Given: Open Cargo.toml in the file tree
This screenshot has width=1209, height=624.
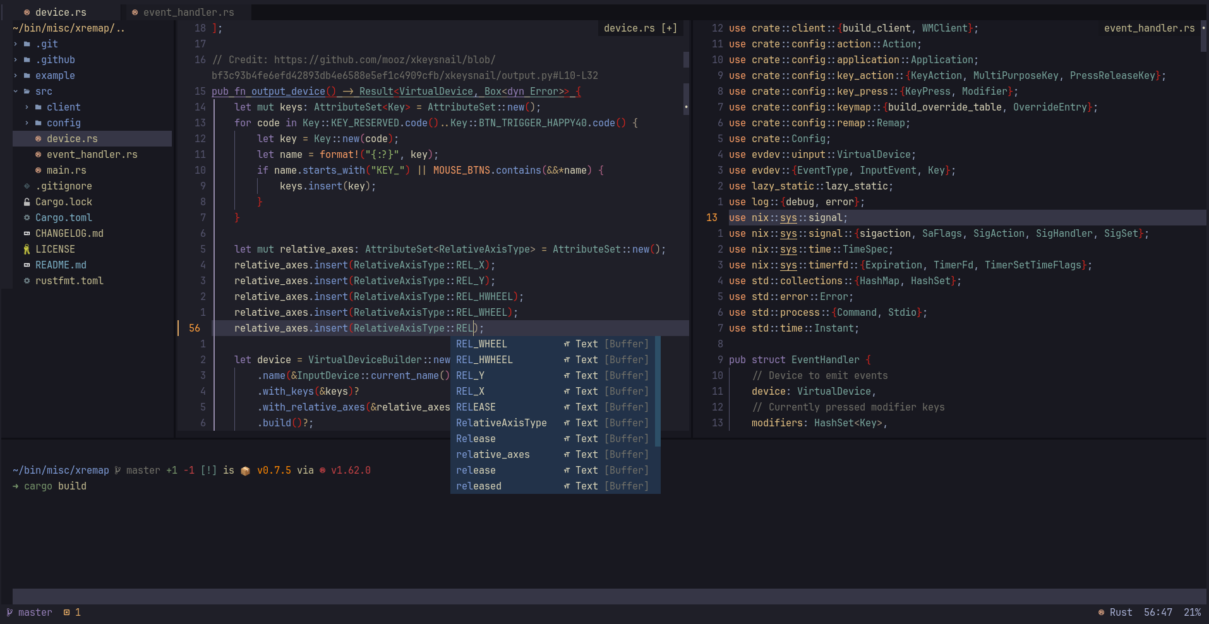Looking at the screenshot, I should coord(63,217).
